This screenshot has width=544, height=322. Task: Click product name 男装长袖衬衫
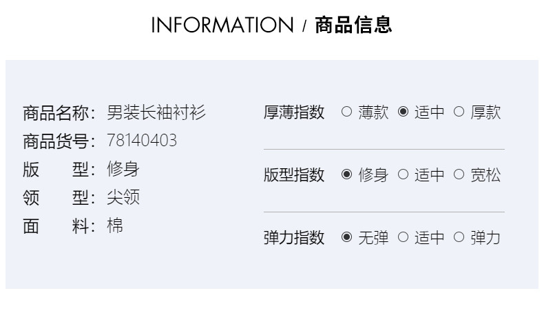point(156,112)
